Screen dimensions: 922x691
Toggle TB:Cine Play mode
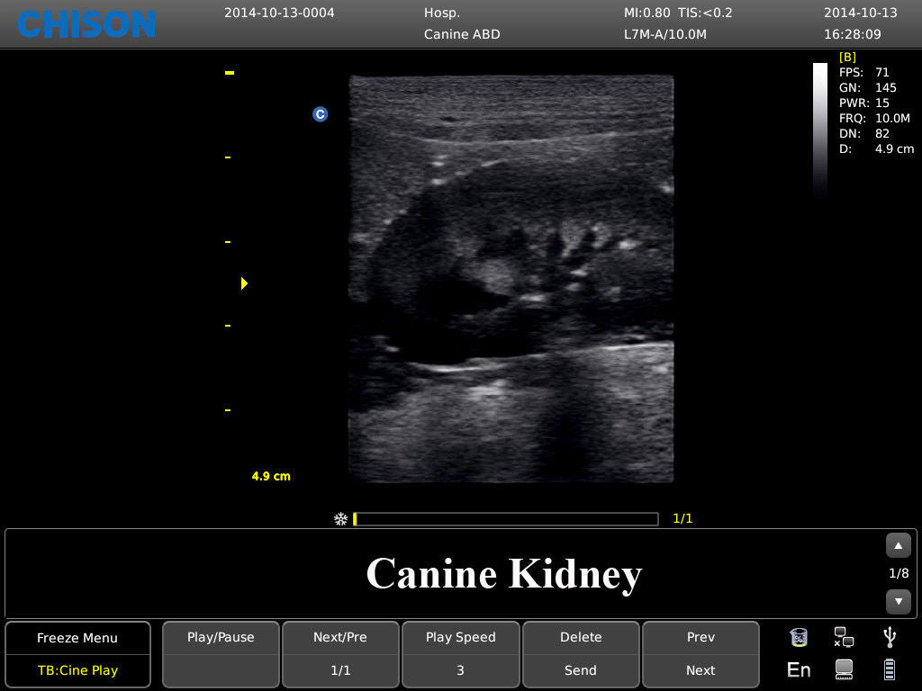(x=77, y=670)
